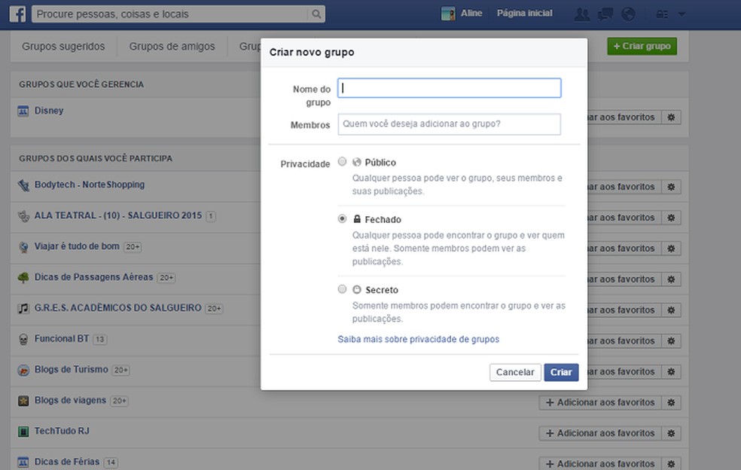This screenshot has height=470, width=741.
Task: Open notifications globe icon
Action: [x=628, y=14]
